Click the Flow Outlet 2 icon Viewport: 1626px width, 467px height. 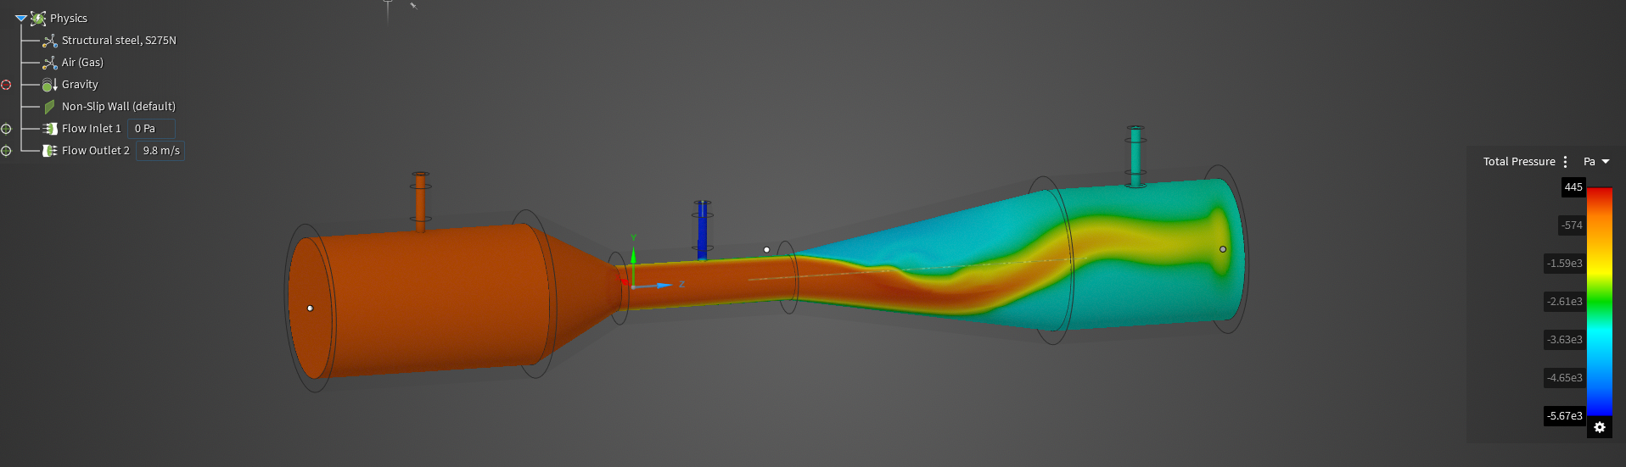pyautogui.click(x=50, y=150)
